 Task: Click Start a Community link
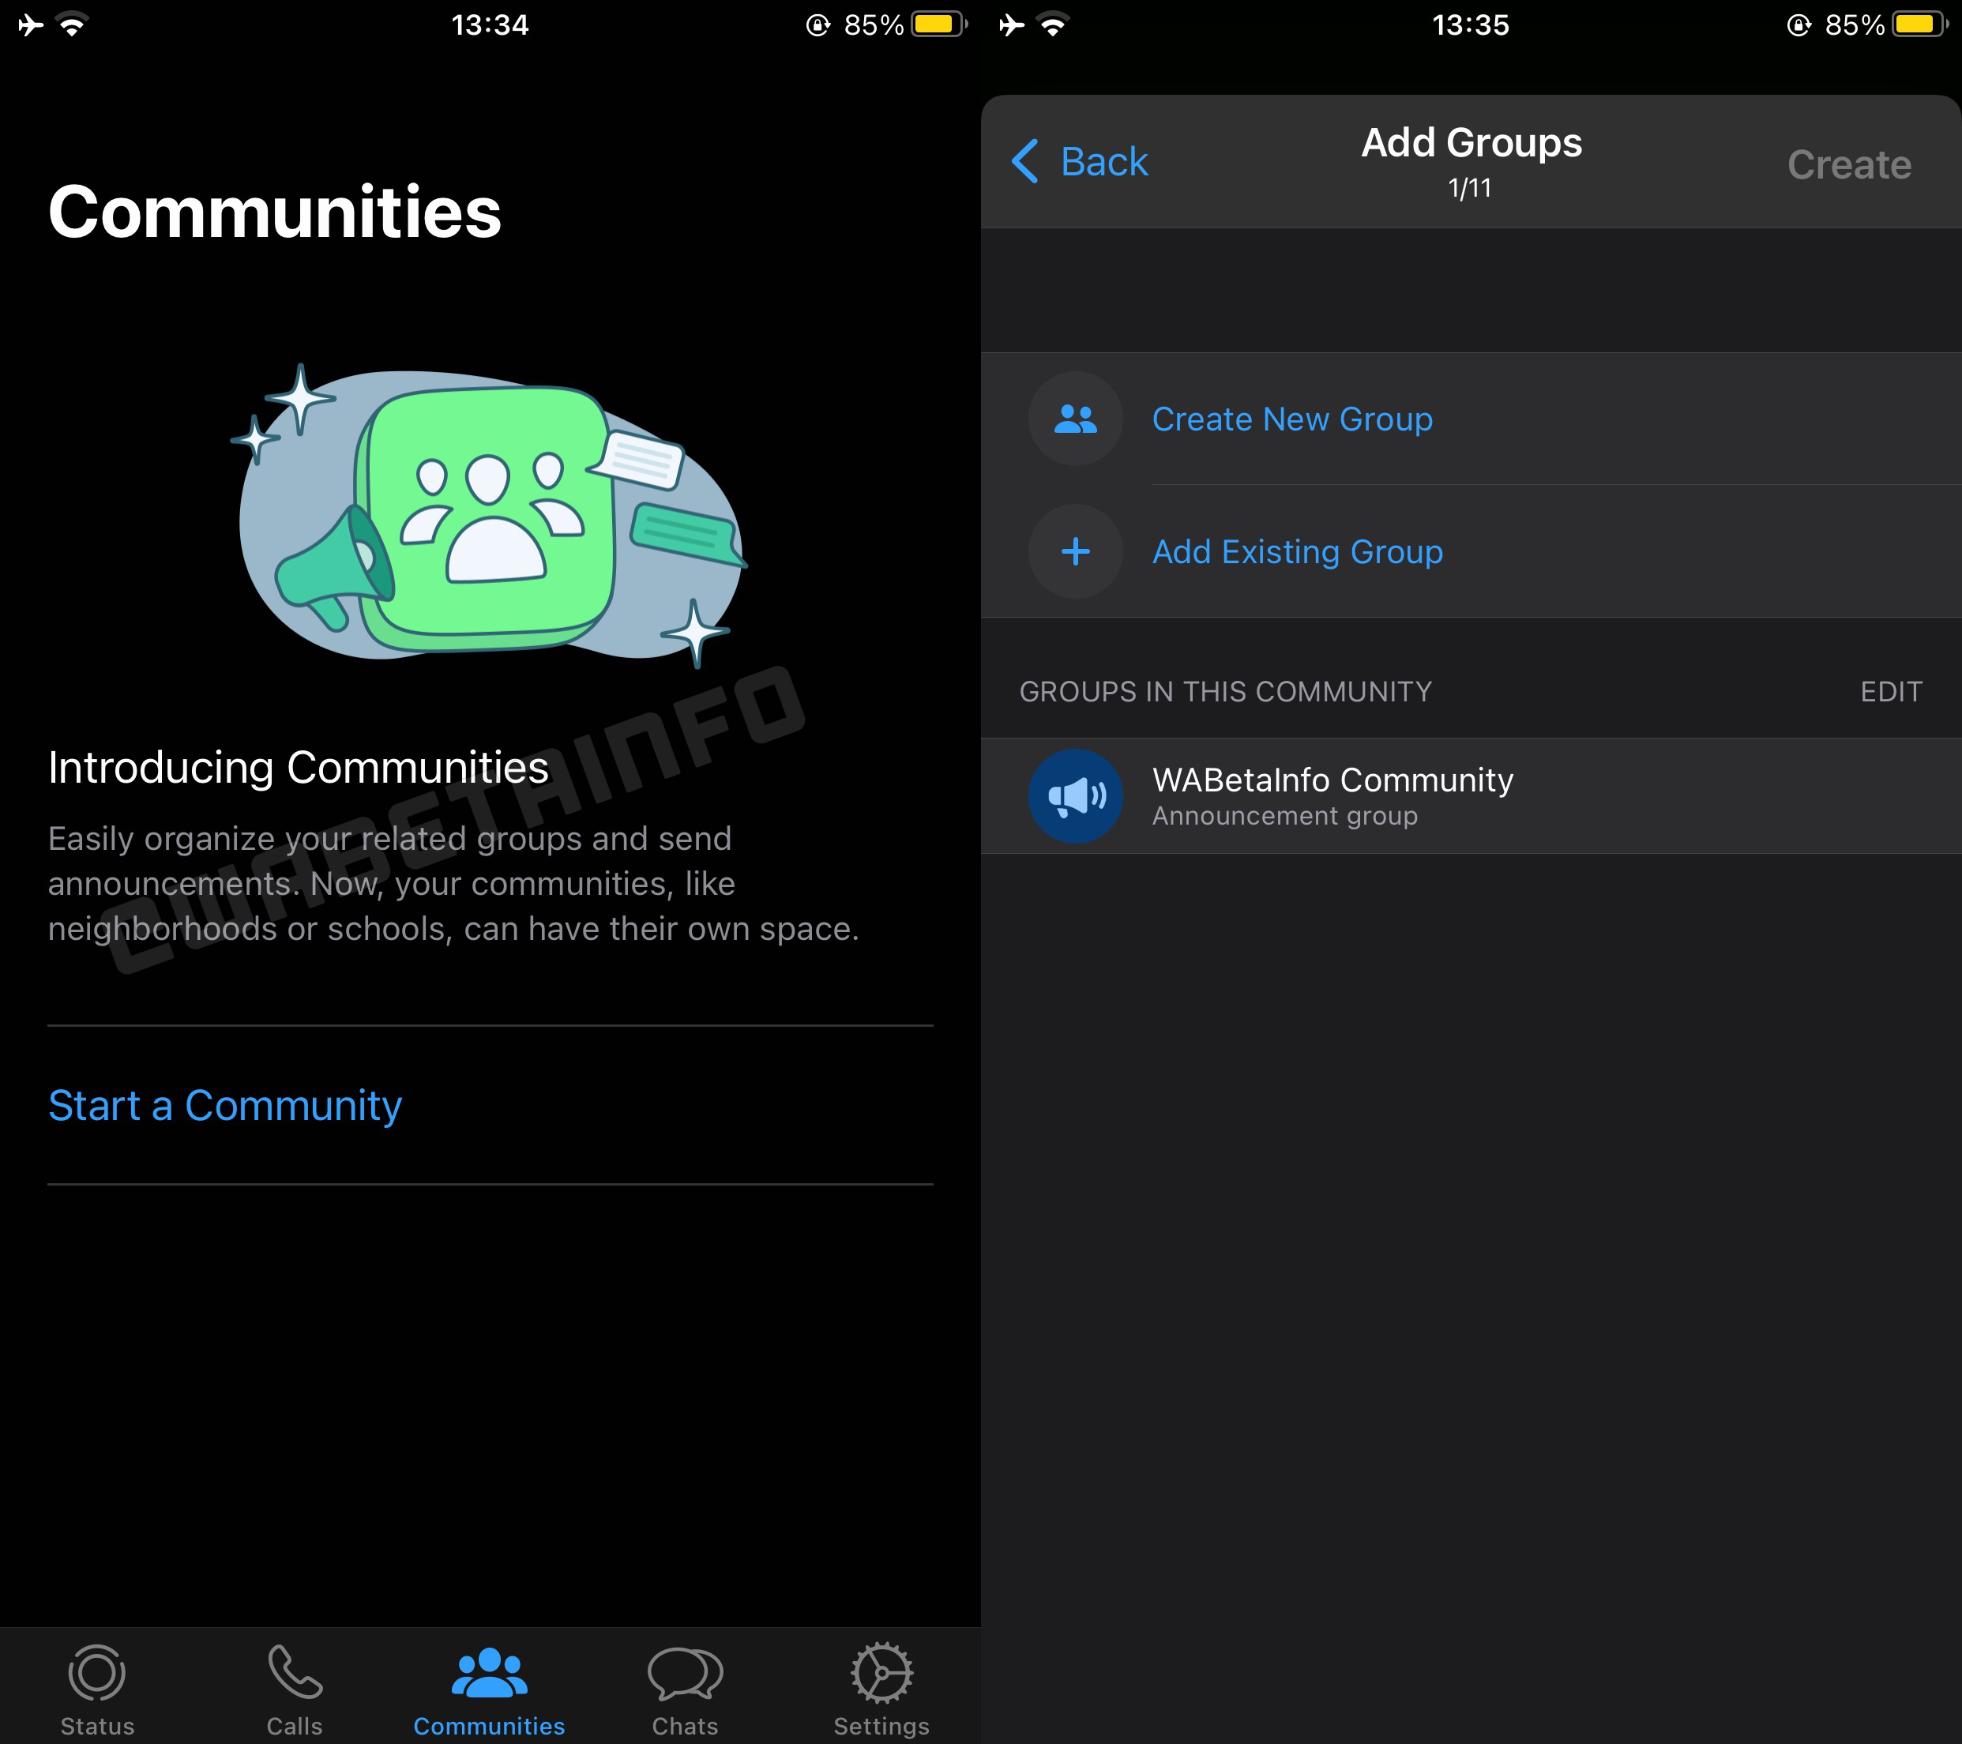[x=224, y=1106]
